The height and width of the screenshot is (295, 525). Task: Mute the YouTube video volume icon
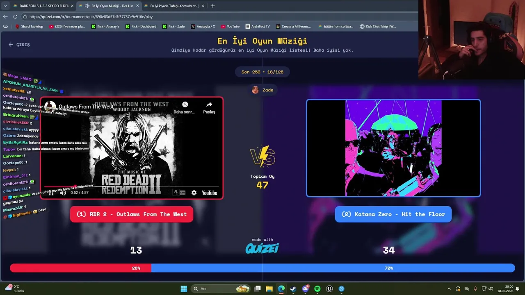coord(63,193)
